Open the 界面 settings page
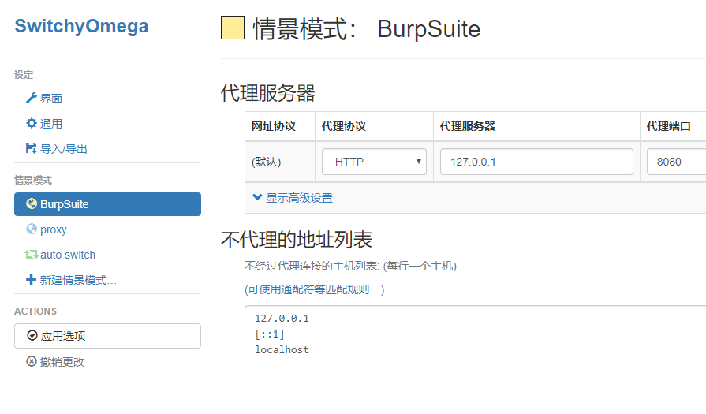 (50, 98)
